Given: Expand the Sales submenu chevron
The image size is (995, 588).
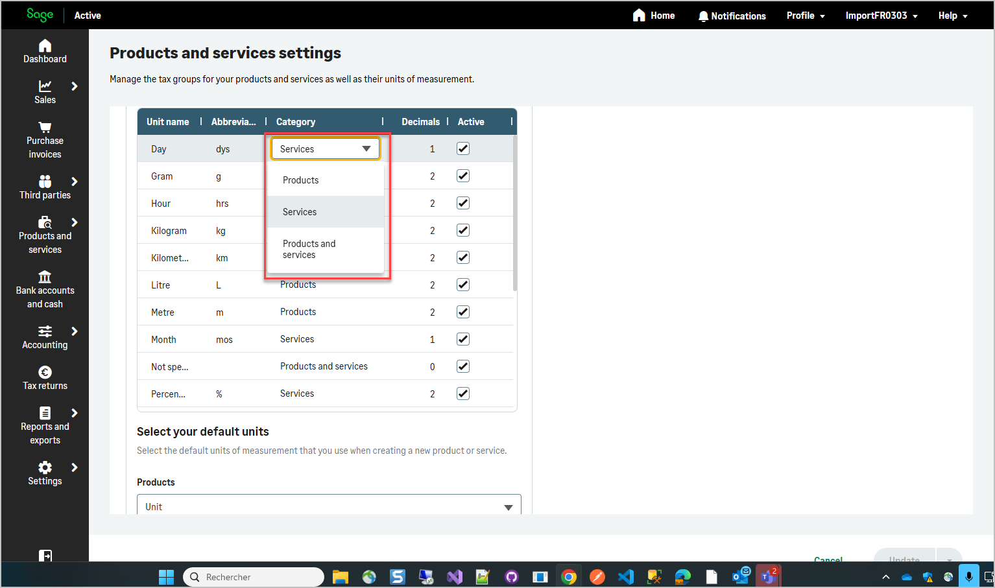Looking at the screenshot, I should [x=75, y=86].
